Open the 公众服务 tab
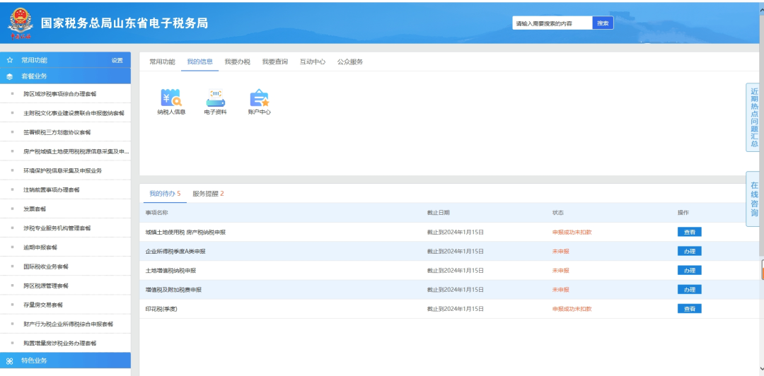Screen dimensions: 764x376 (350, 62)
